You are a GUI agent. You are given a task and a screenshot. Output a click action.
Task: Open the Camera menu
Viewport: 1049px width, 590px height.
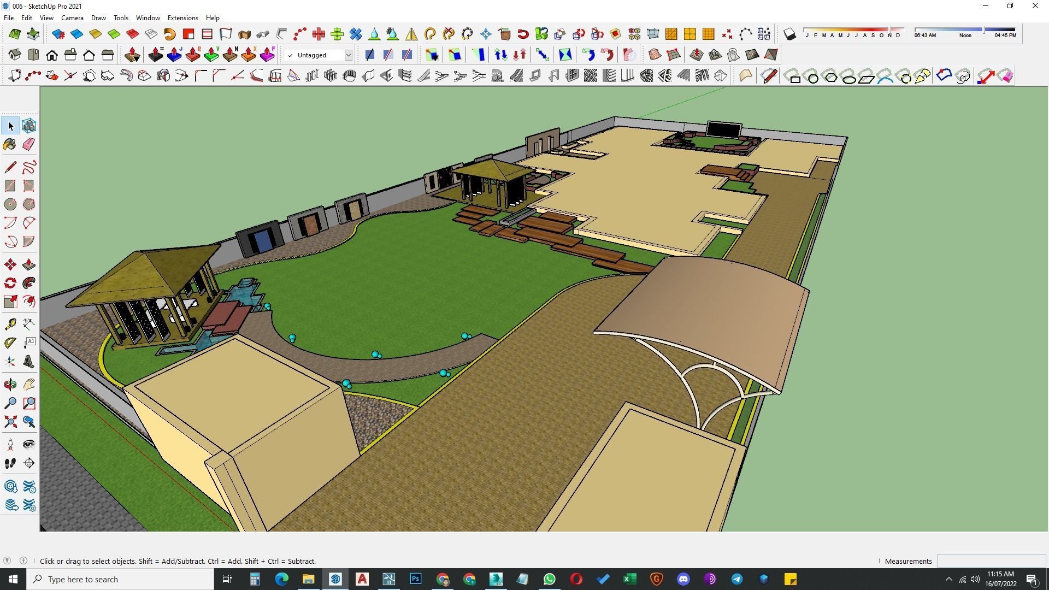tap(72, 18)
